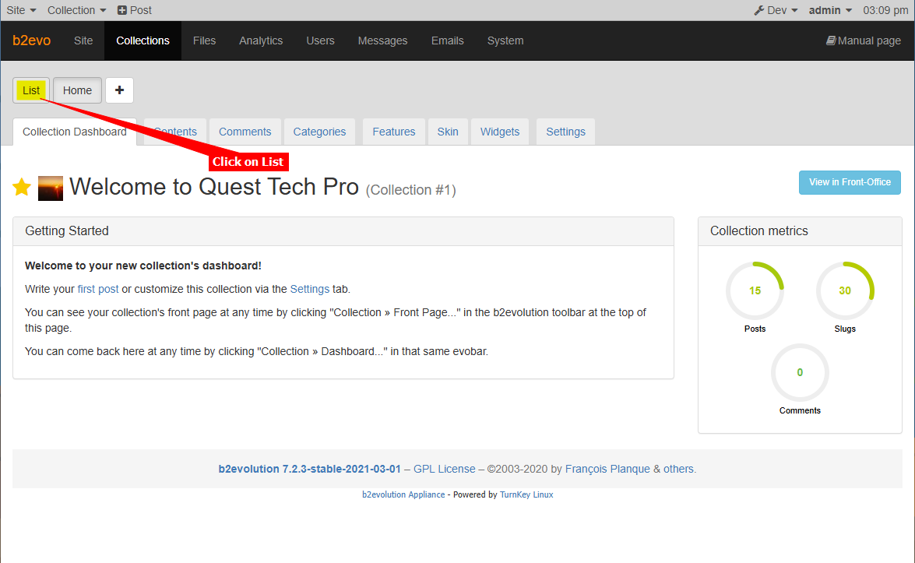The image size is (915, 563).
Task: Open the admin user dropdown
Action: [x=830, y=10]
